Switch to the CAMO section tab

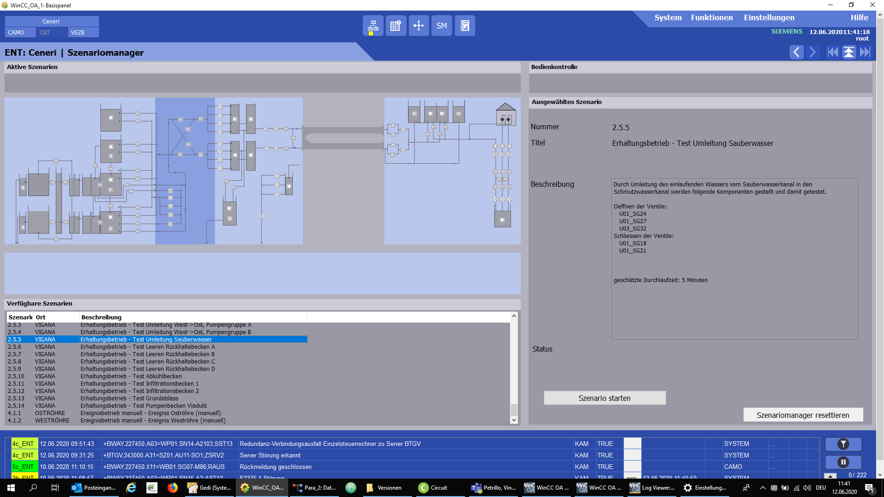pos(20,33)
